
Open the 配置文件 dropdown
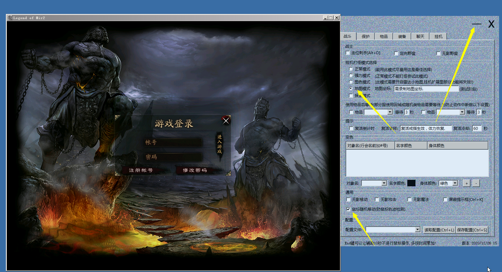pos(417,229)
